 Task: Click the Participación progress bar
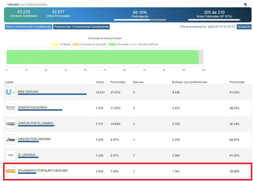140,20
